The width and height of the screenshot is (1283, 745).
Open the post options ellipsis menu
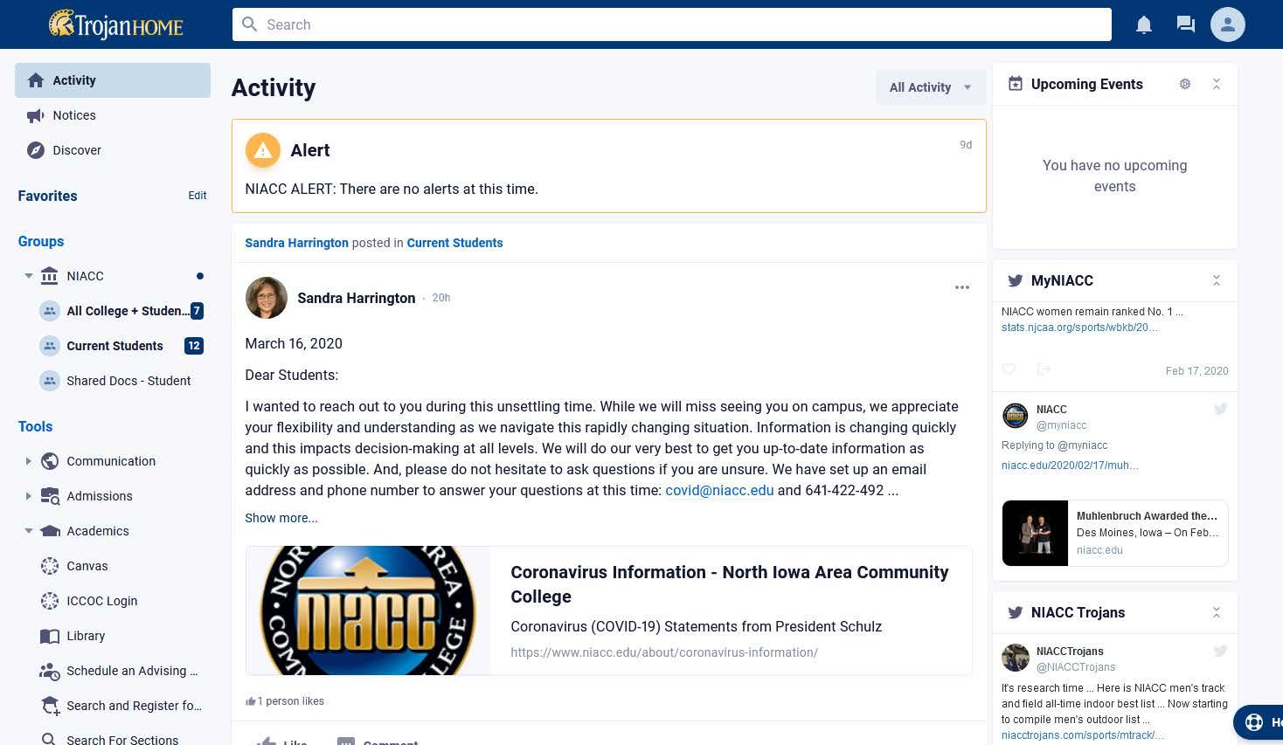point(962,287)
